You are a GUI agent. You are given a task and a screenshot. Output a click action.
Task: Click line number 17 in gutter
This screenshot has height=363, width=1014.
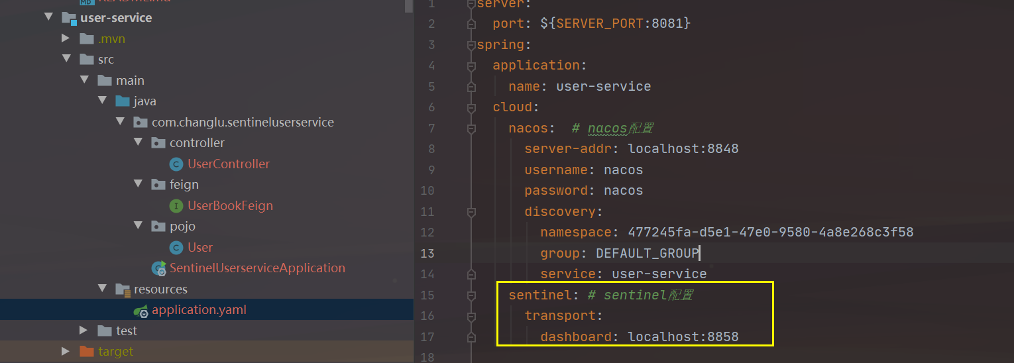[x=427, y=337]
